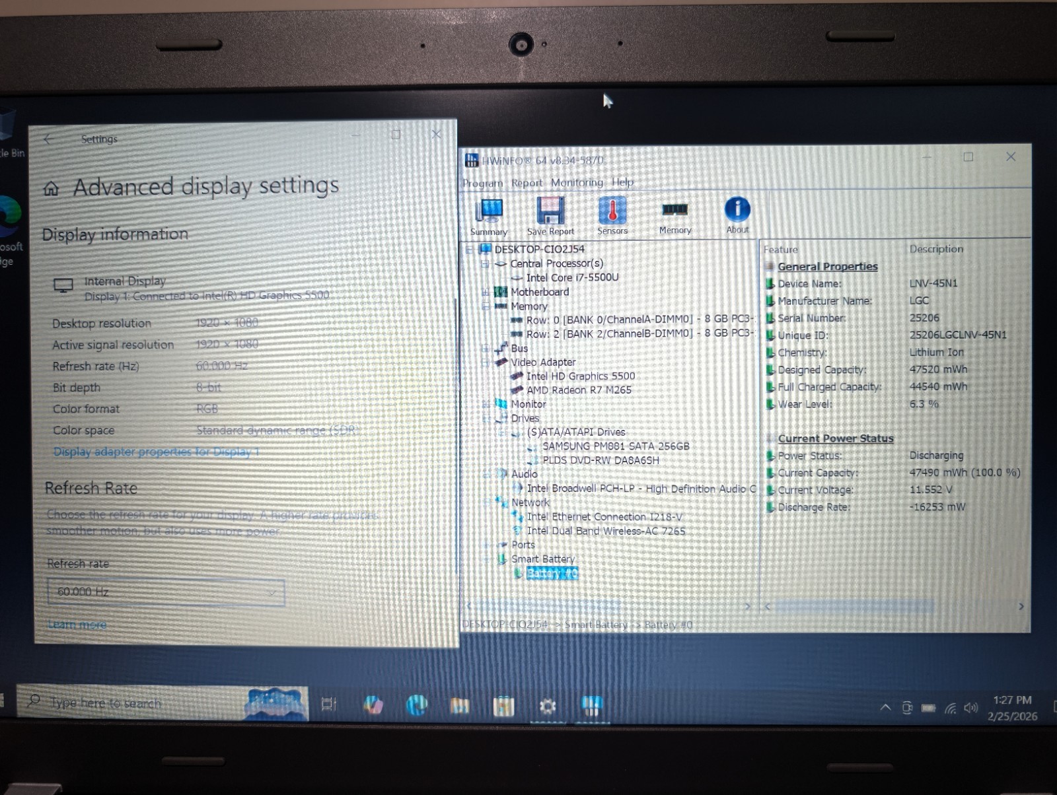Click the Designed Capacity 47520 mWh value

click(x=938, y=370)
